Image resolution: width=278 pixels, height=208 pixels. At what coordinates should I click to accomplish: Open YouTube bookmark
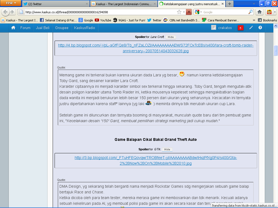pos(103,20)
